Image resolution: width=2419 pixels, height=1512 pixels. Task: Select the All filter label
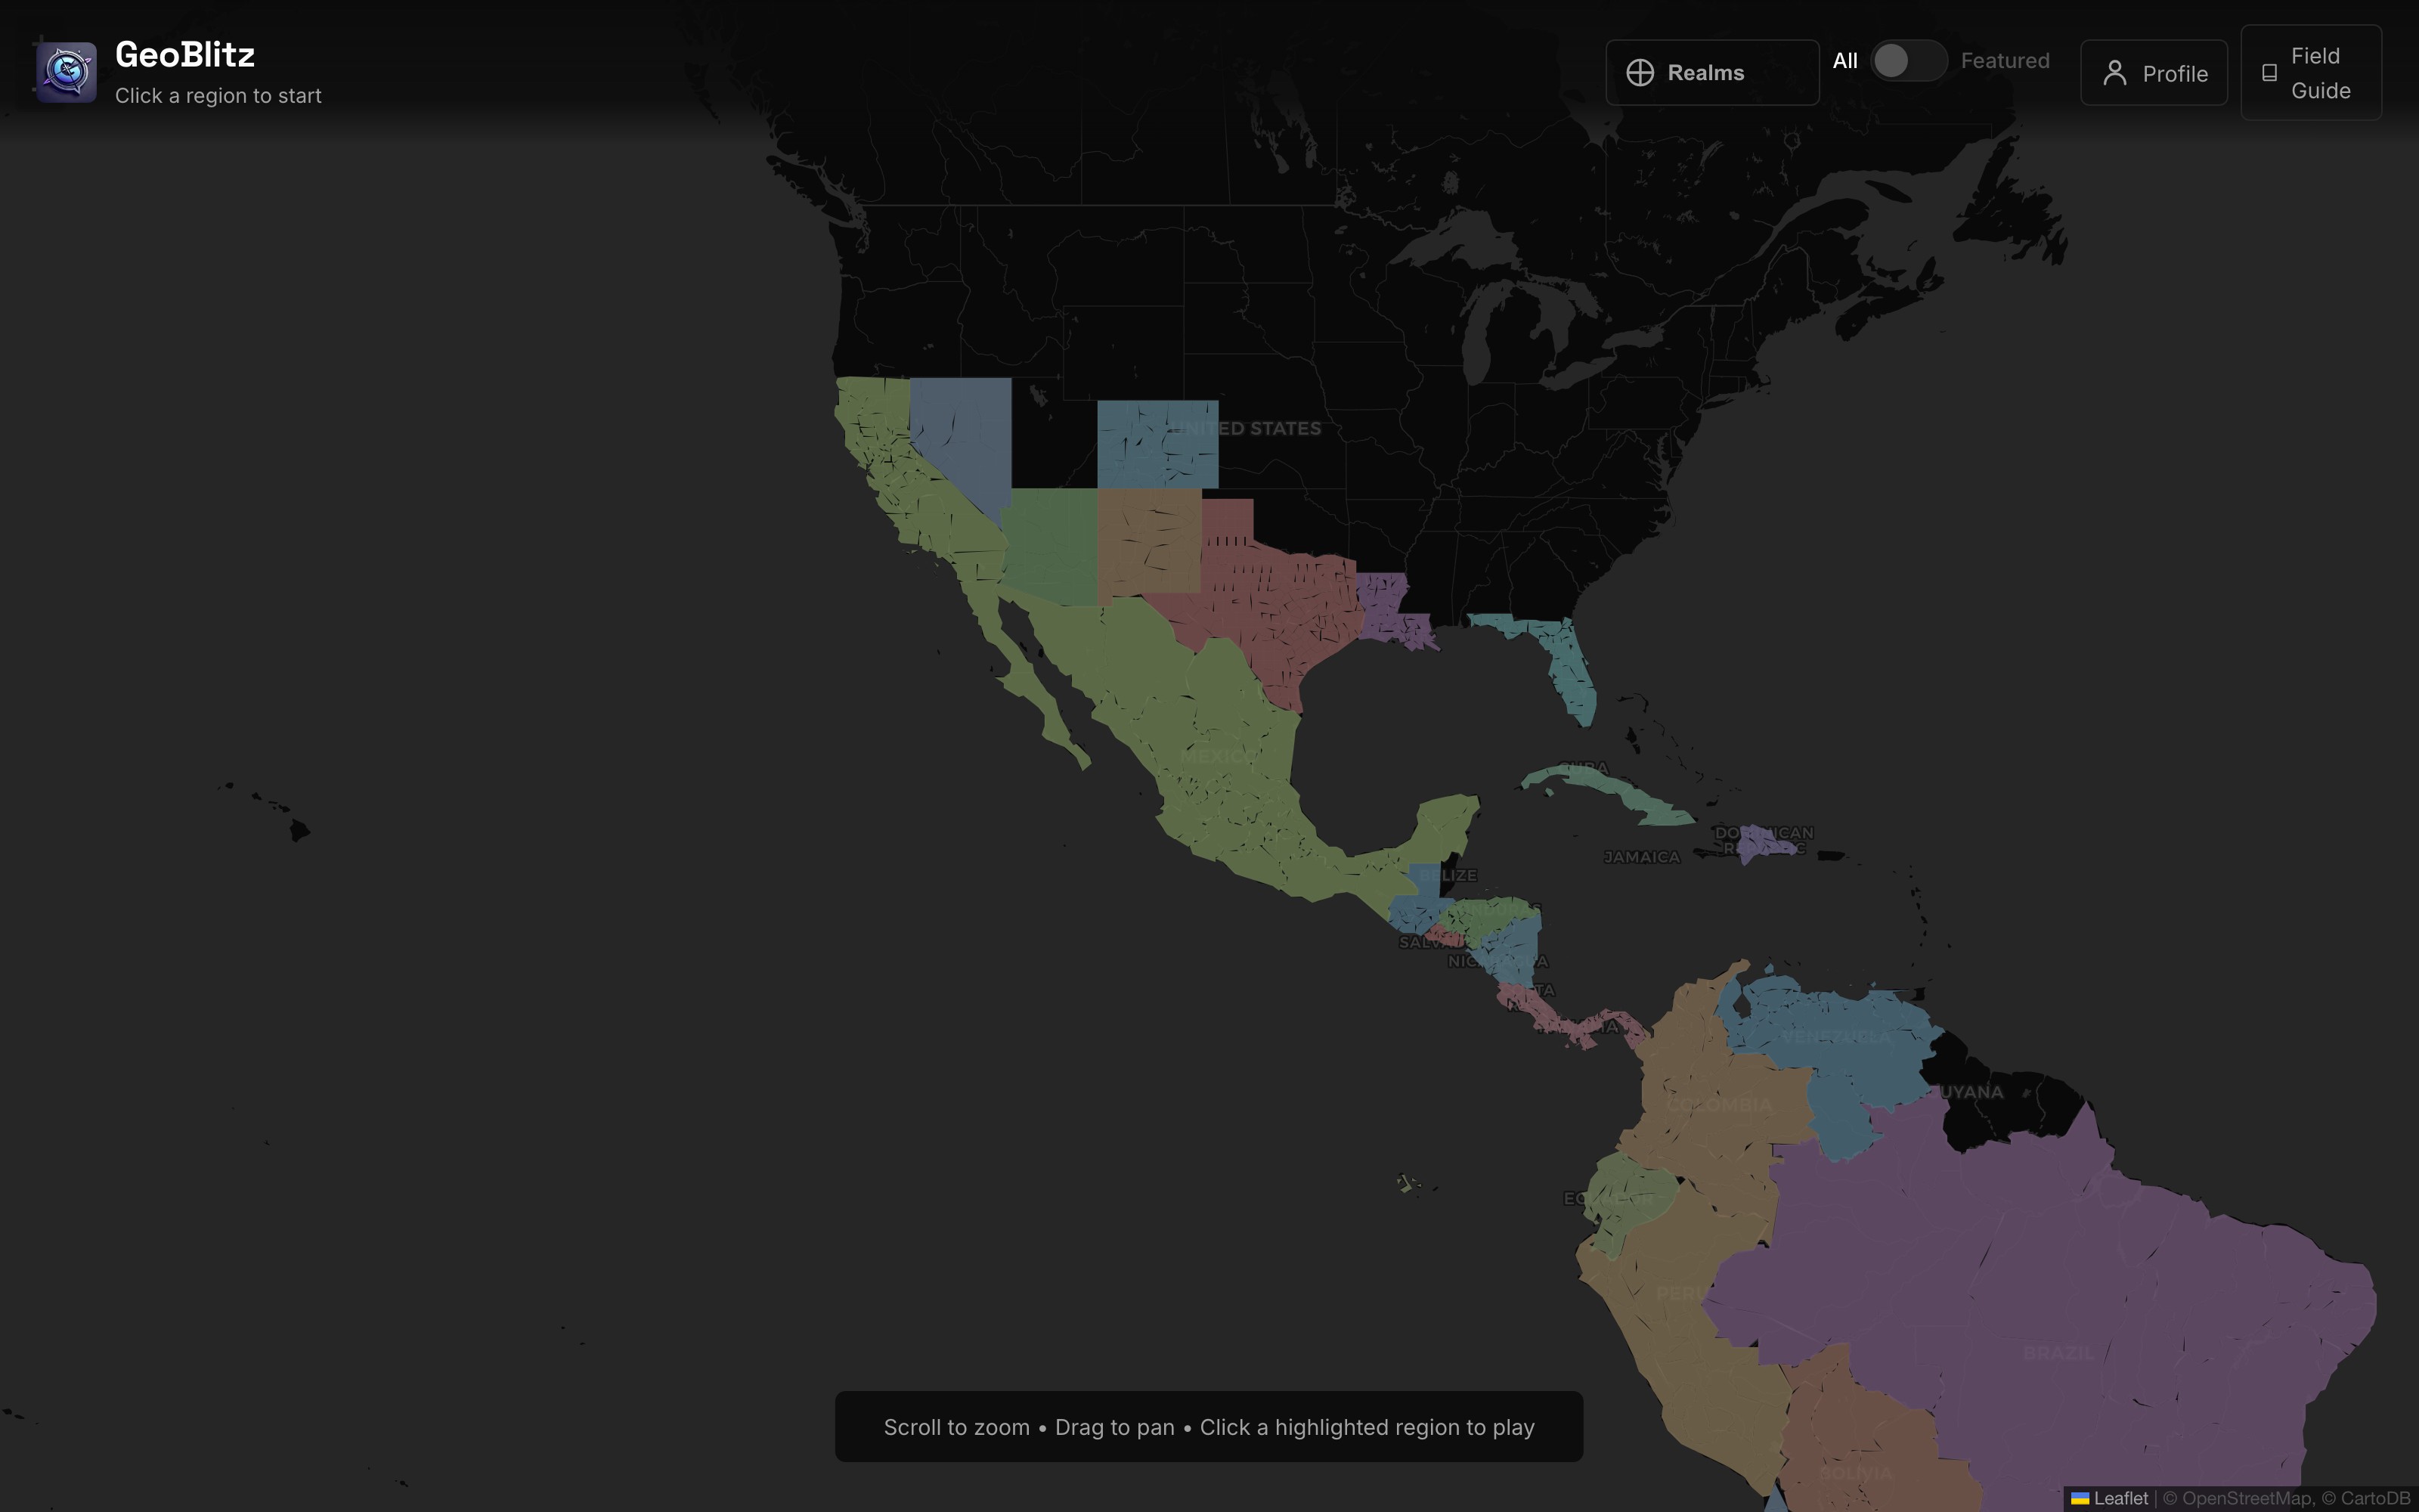(1844, 61)
